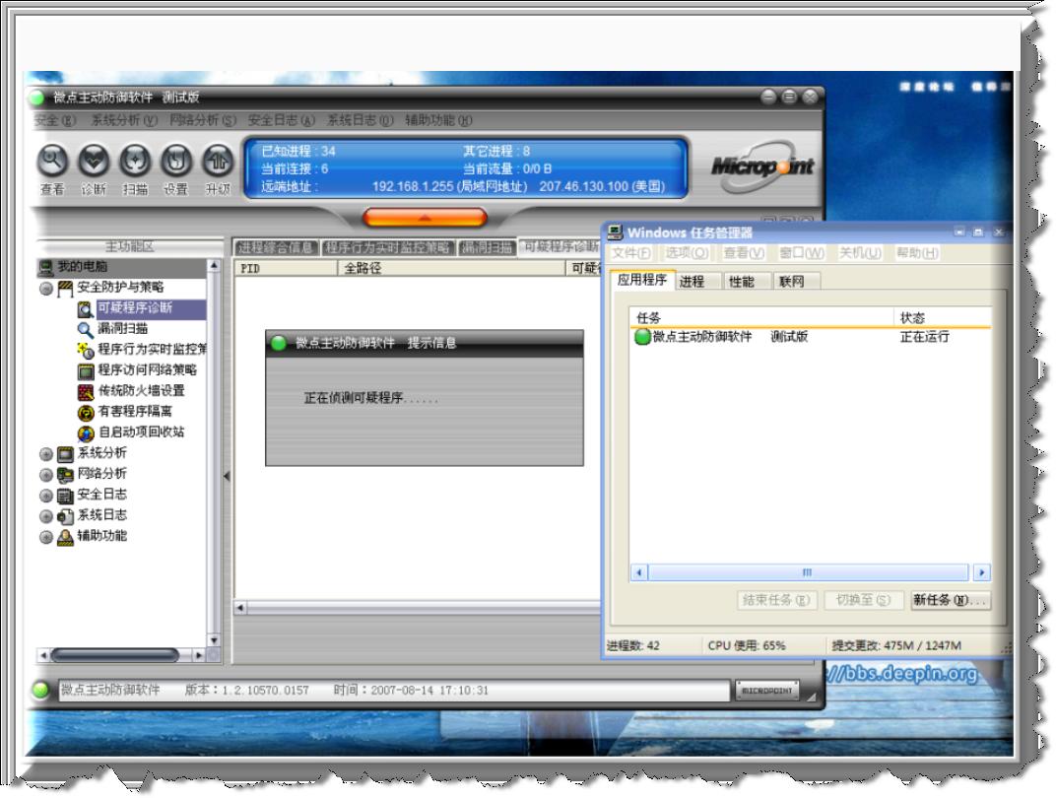Image resolution: width=1056 pixels, height=798 pixels.
Task: Click the 安全防护与策略 folder icon
Action: click(x=65, y=289)
